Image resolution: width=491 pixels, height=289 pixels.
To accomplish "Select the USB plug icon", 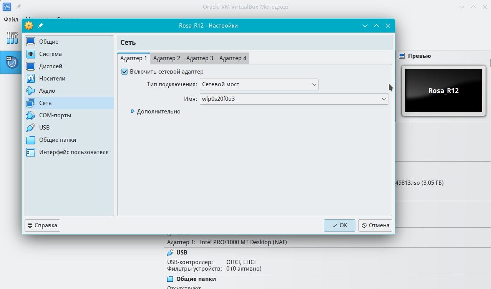I will (31, 128).
